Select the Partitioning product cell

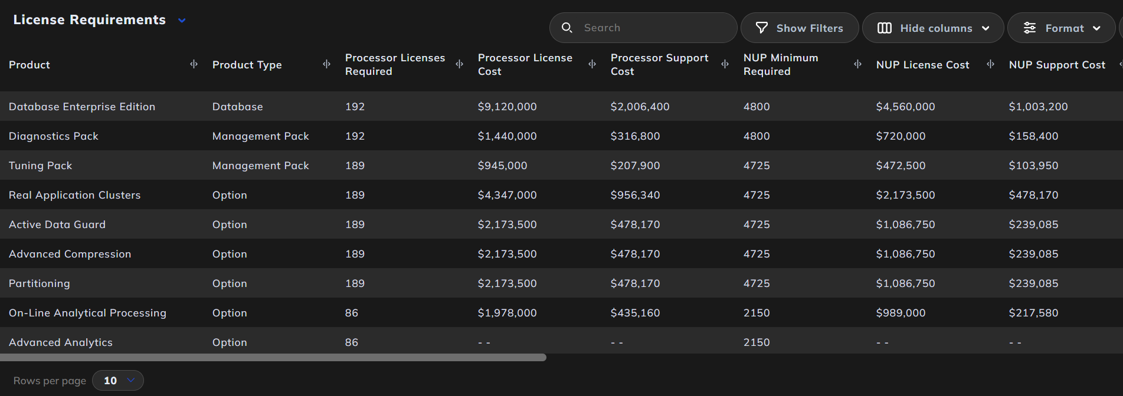(x=40, y=283)
